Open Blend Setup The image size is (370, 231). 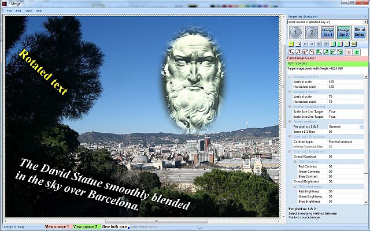(x=360, y=32)
